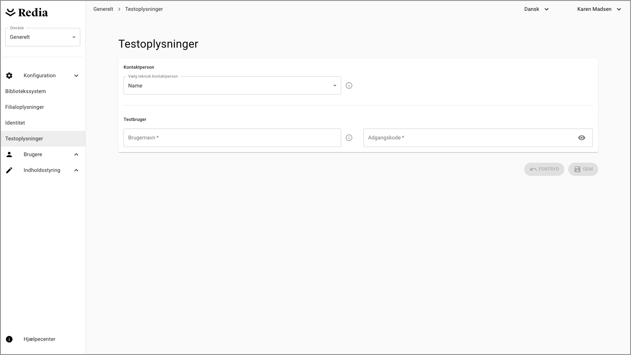631x355 pixels.
Task: Click the Indholdsstyring pencil icon
Action: pos(9,170)
